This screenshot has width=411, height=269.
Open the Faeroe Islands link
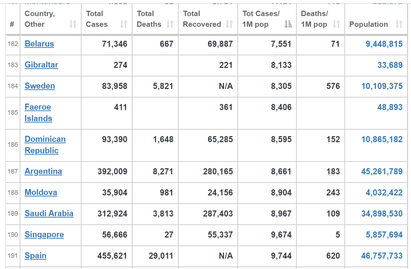coord(38,113)
